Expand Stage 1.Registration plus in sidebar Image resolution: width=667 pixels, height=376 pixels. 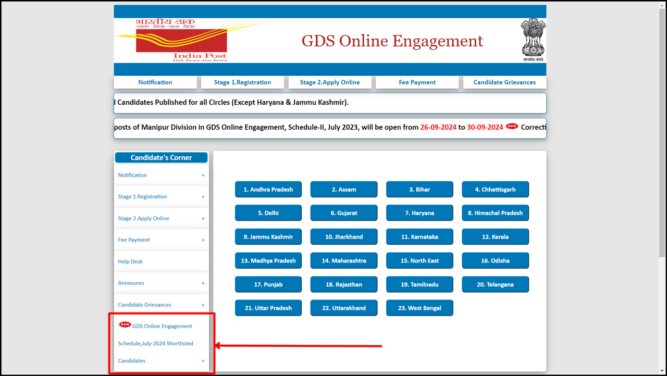pos(203,197)
